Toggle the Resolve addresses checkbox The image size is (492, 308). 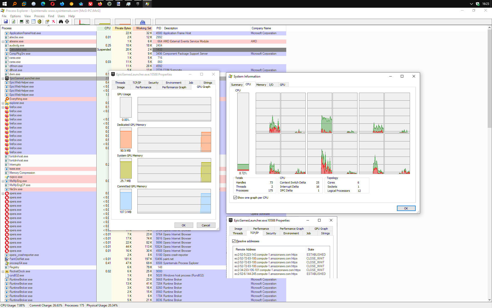pos(234,241)
